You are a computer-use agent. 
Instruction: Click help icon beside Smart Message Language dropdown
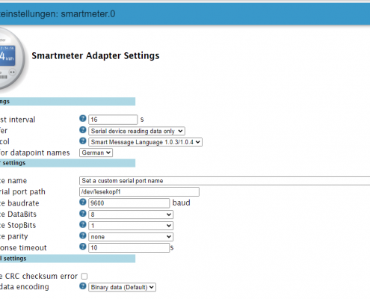[x=83, y=141]
